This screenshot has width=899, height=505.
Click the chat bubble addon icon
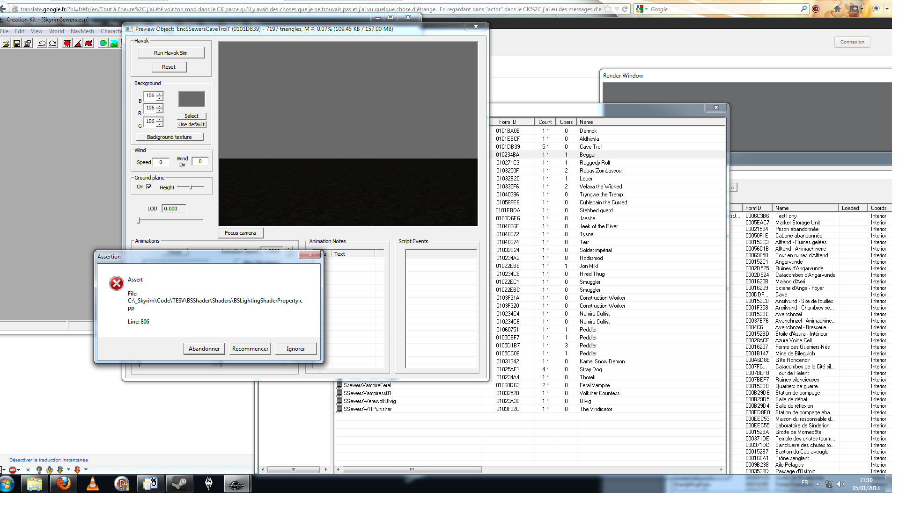(x=876, y=9)
